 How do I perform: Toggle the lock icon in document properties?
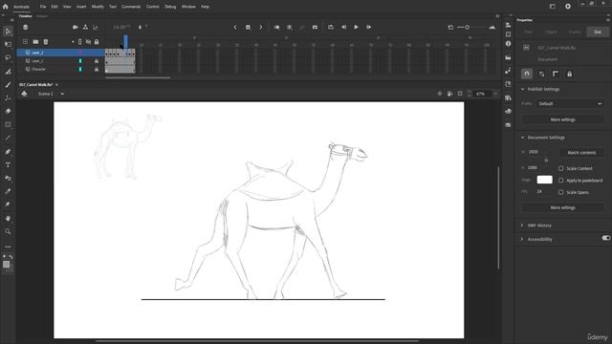click(570, 75)
